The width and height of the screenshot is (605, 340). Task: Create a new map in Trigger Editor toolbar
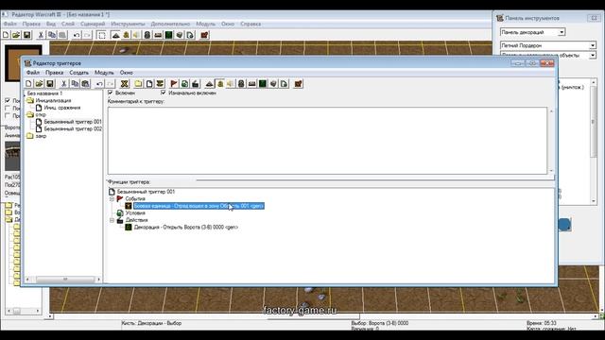point(28,84)
